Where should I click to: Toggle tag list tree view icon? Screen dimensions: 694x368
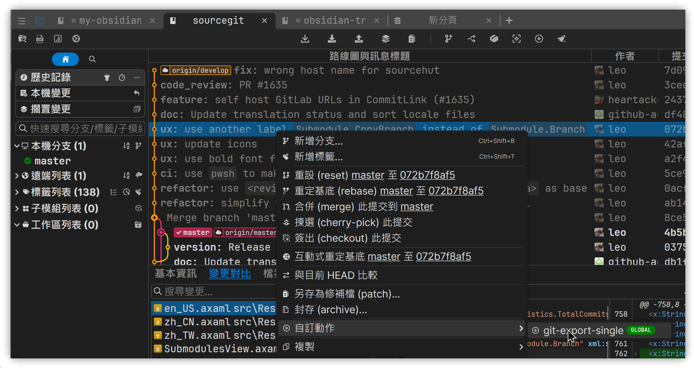(113, 192)
